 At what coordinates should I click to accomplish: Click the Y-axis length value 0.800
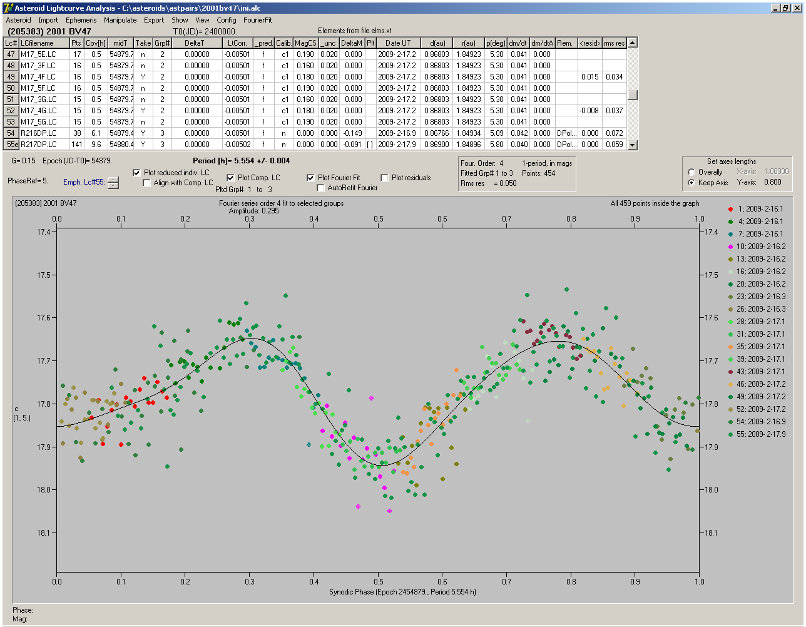coord(772,183)
